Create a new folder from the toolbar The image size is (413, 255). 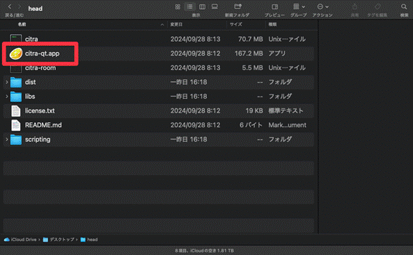237,7
